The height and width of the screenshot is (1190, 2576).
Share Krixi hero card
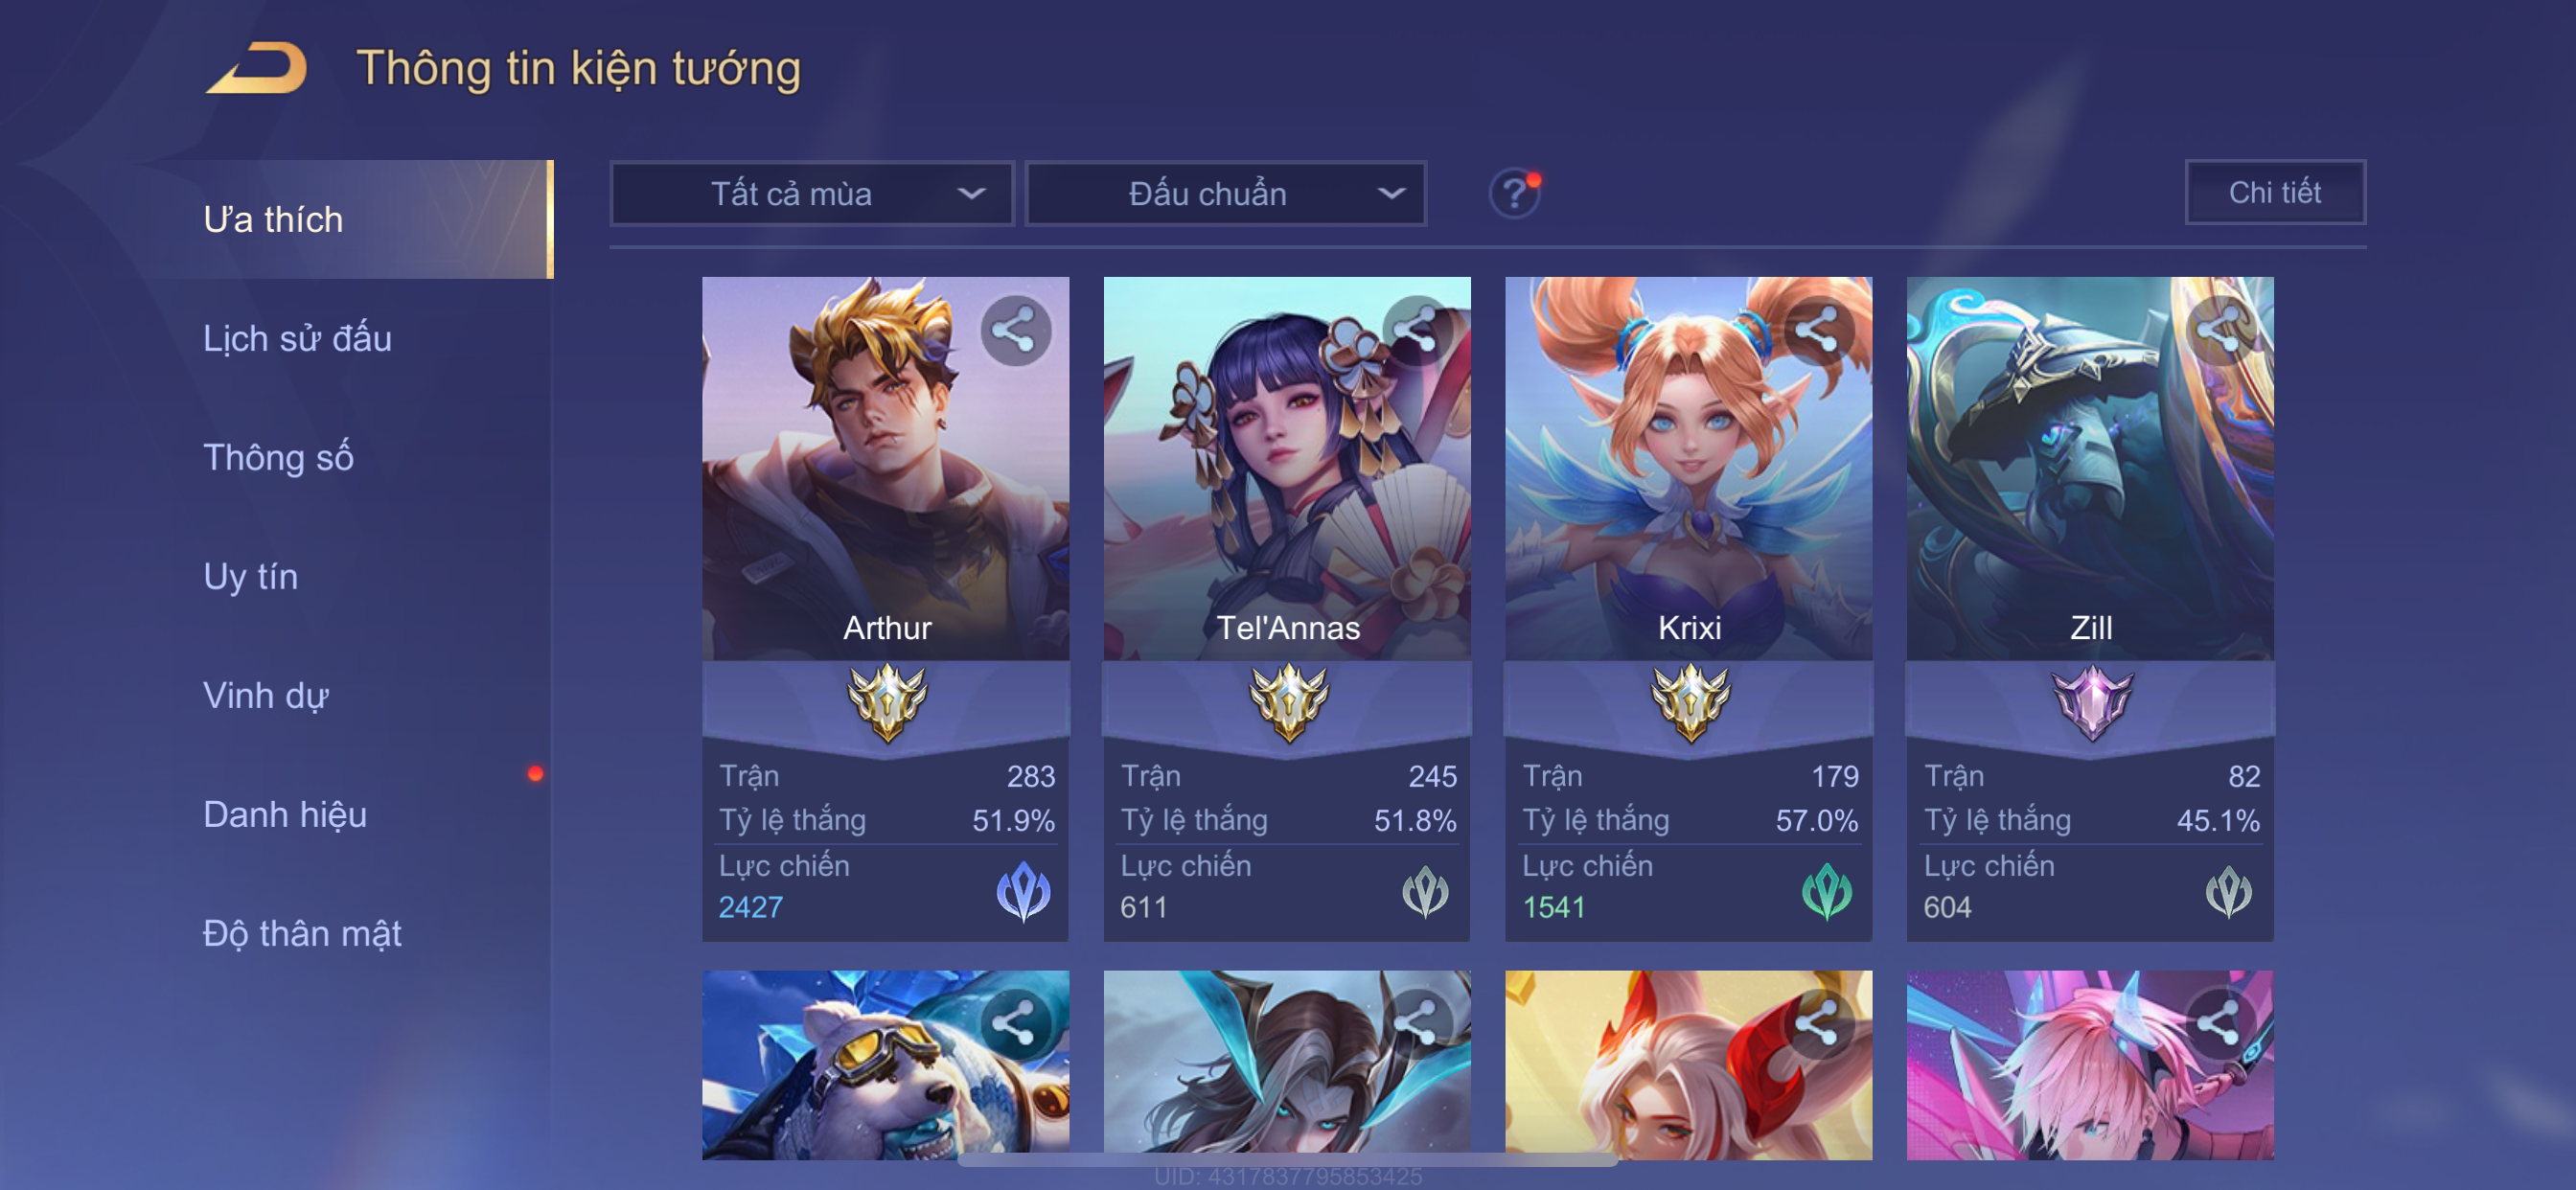1817,330
